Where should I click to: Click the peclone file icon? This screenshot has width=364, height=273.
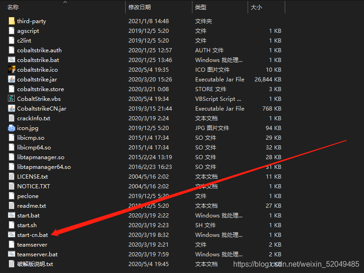point(12,196)
